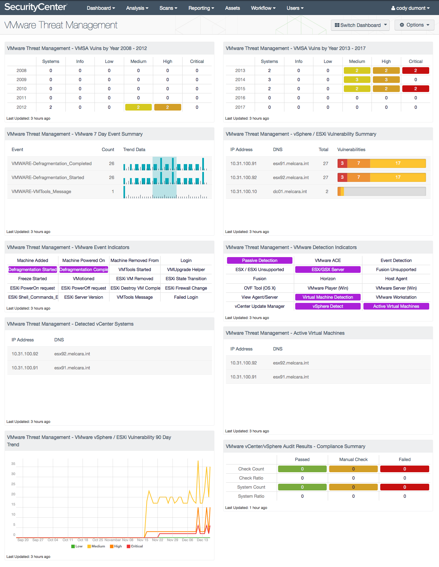Click the user icon beside cody dumont

(x=393, y=8)
